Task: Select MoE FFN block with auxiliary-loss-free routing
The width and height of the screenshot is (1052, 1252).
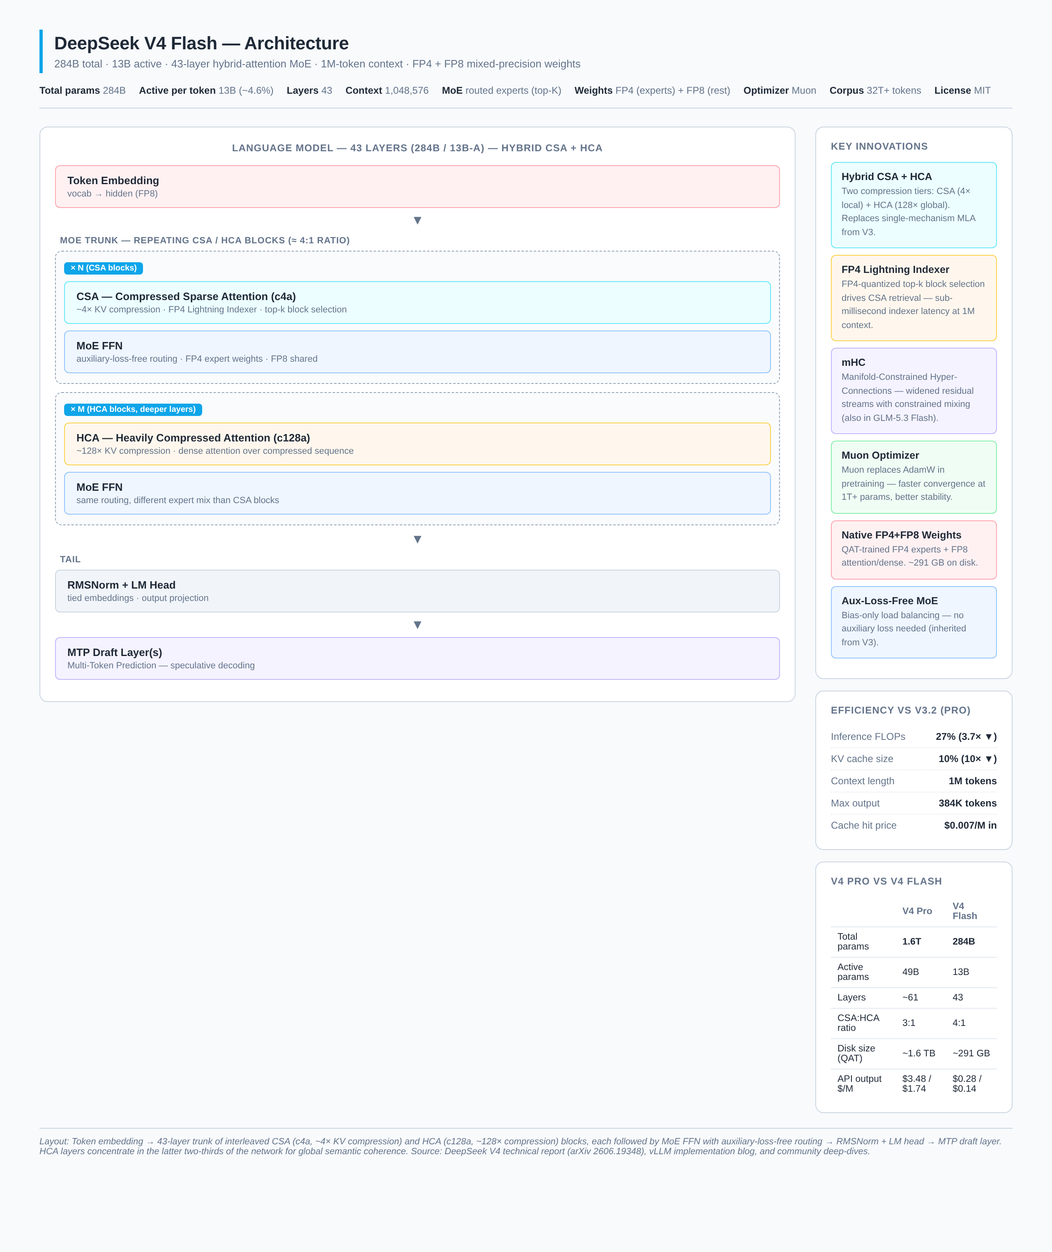Action: tap(417, 352)
